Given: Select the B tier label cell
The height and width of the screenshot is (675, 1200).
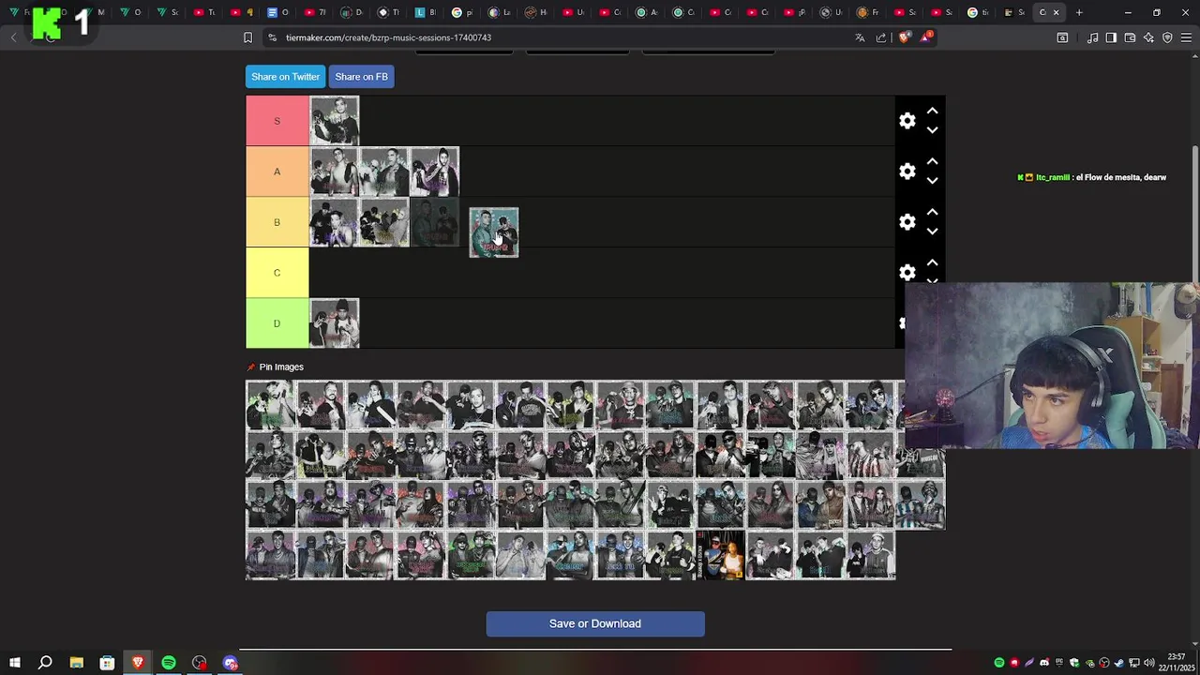Looking at the screenshot, I should 277,222.
